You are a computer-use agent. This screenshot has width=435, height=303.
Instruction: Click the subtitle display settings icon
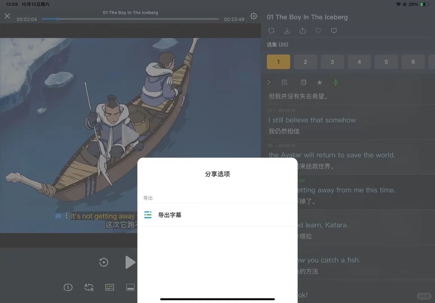click(x=109, y=287)
